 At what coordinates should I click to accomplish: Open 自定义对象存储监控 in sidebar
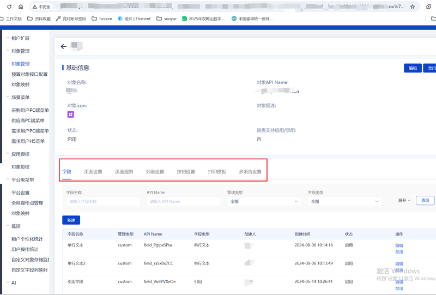30,260
